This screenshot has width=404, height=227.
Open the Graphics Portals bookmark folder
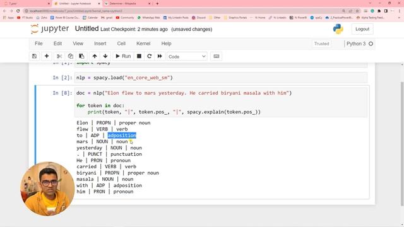point(235,18)
